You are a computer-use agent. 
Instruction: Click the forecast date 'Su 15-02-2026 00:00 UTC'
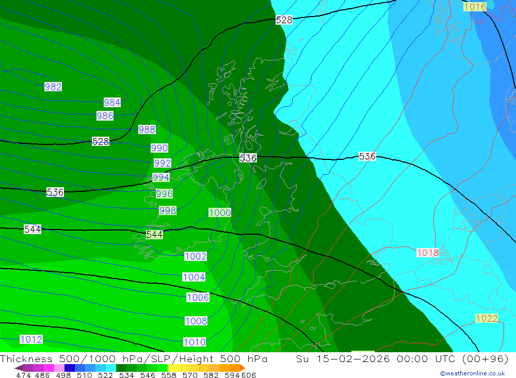pos(376,358)
